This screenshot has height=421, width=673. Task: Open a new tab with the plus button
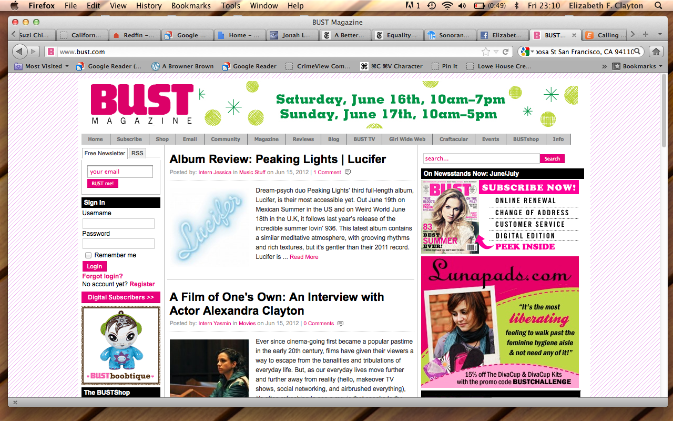pos(645,34)
